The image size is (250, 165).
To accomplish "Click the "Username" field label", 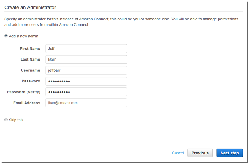I will tap(31, 70).
